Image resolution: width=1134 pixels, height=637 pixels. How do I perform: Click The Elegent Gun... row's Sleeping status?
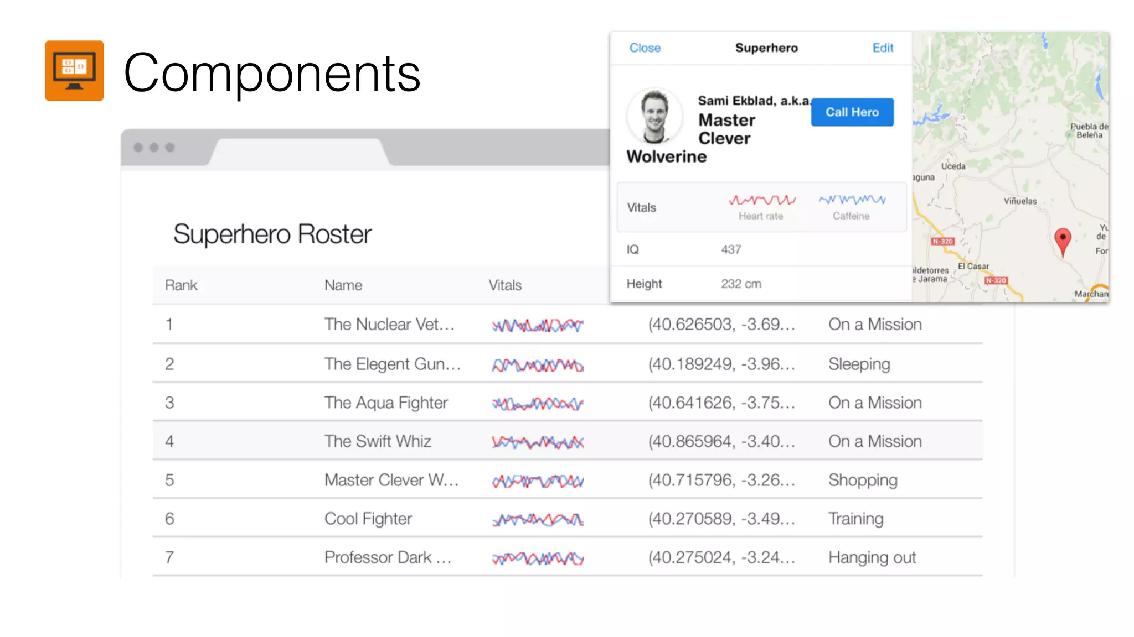coord(859,364)
